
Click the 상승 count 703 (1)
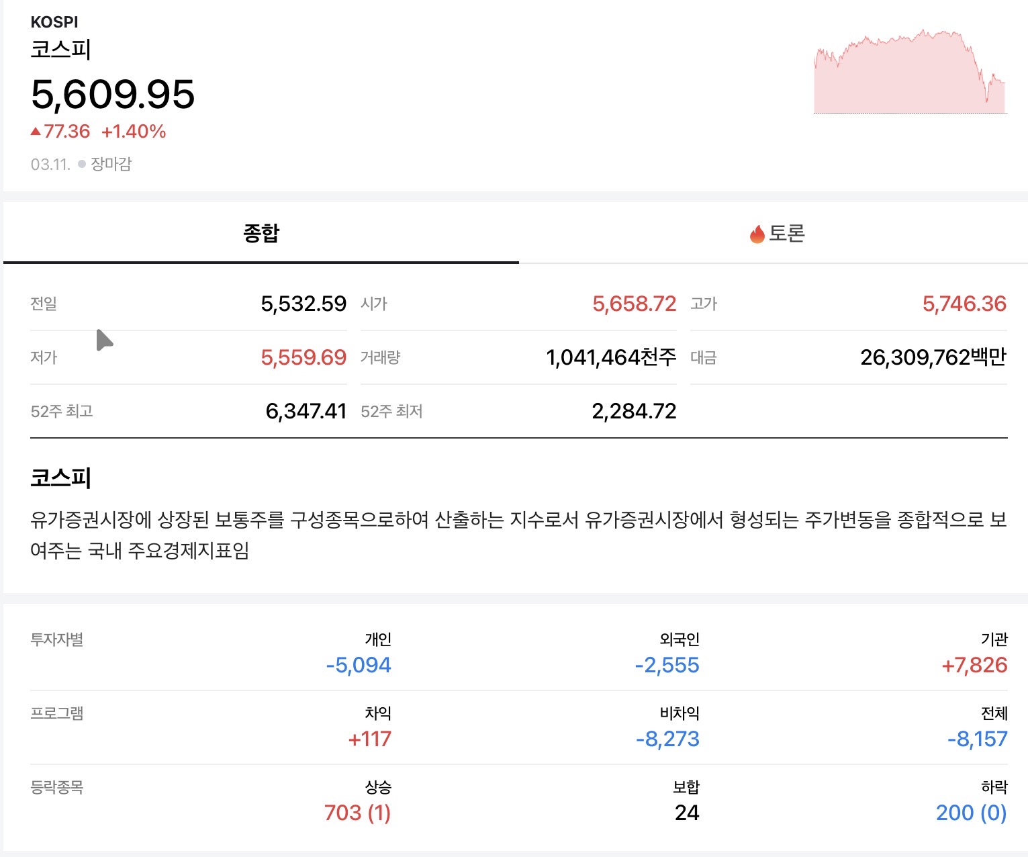pos(357,813)
